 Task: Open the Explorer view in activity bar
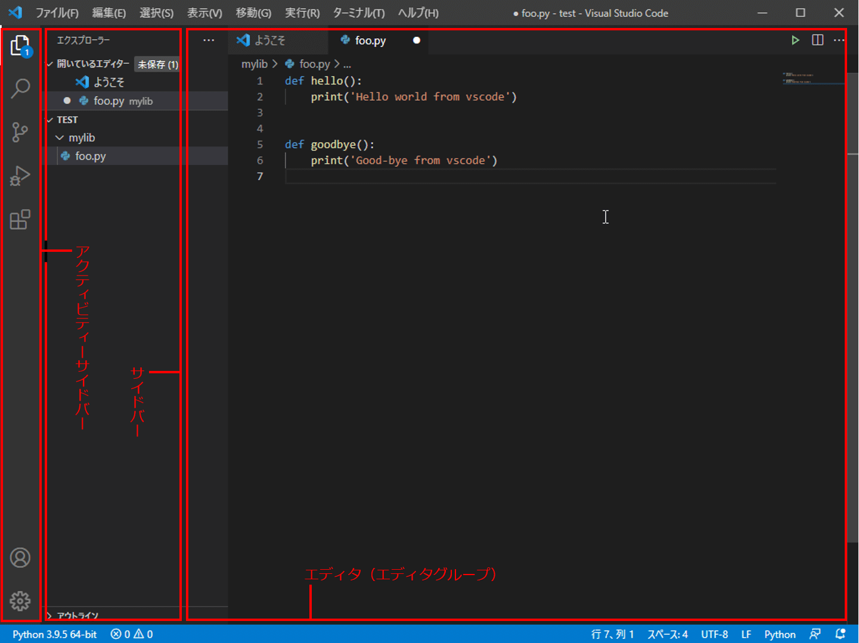pyautogui.click(x=20, y=45)
